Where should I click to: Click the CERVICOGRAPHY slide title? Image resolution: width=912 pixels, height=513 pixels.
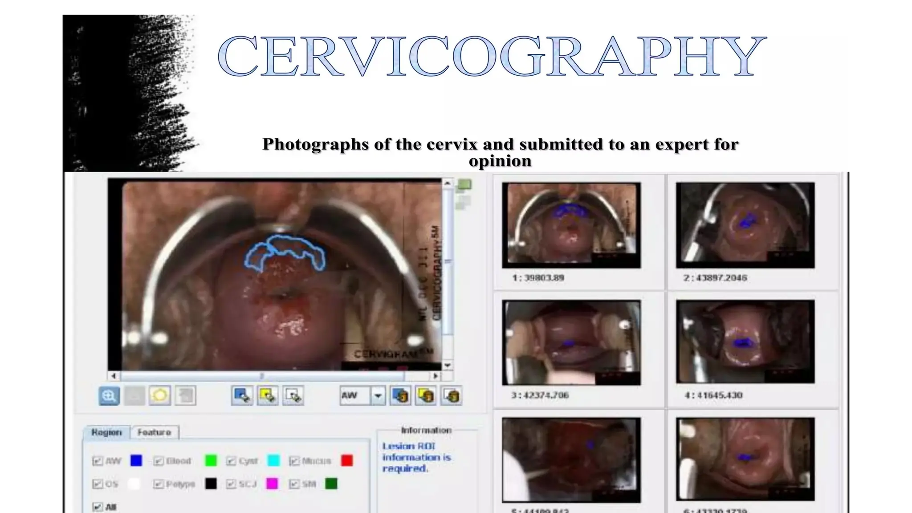492,56
